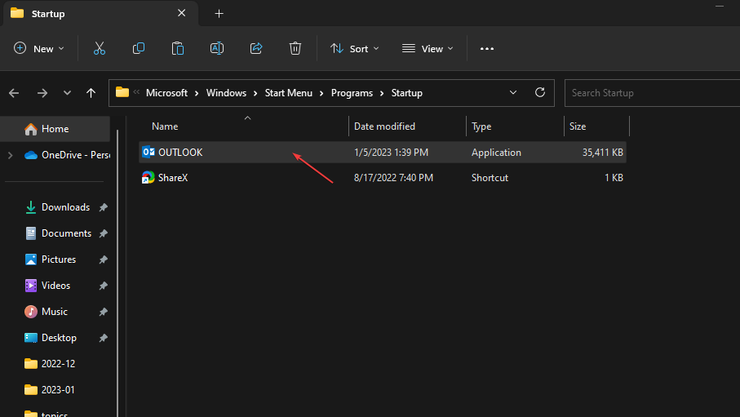Open the recent locations chevron
The width and height of the screenshot is (740, 417).
(67, 93)
